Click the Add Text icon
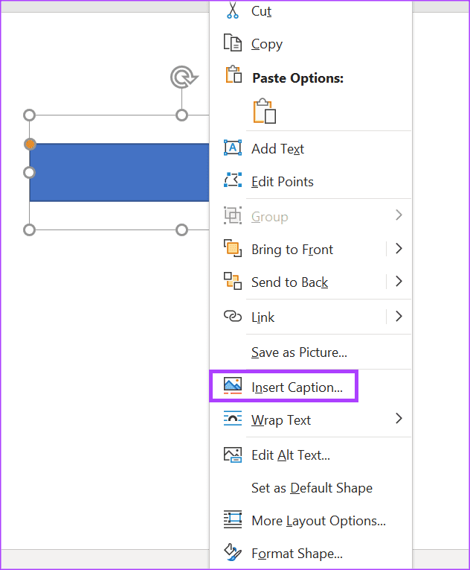 (233, 148)
